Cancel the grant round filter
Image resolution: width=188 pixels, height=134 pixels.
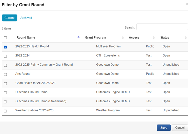tap(180, 128)
